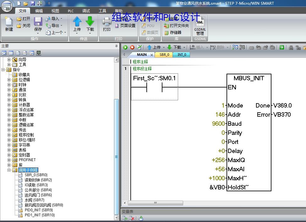Viewport: 306px width, 222px height.
Task: Click the STEP 7 application orb button
Action: (x=7, y=6)
